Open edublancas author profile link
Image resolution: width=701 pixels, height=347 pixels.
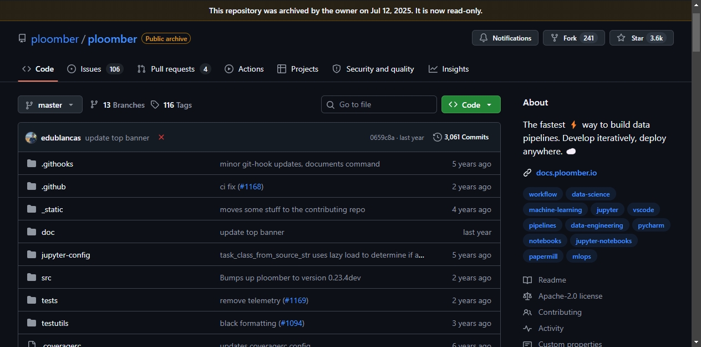click(x=61, y=138)
